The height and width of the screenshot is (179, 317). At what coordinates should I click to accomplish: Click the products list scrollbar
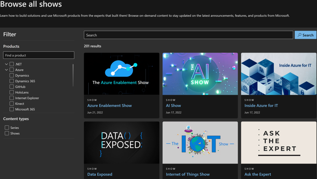click(x=73, y=75)
